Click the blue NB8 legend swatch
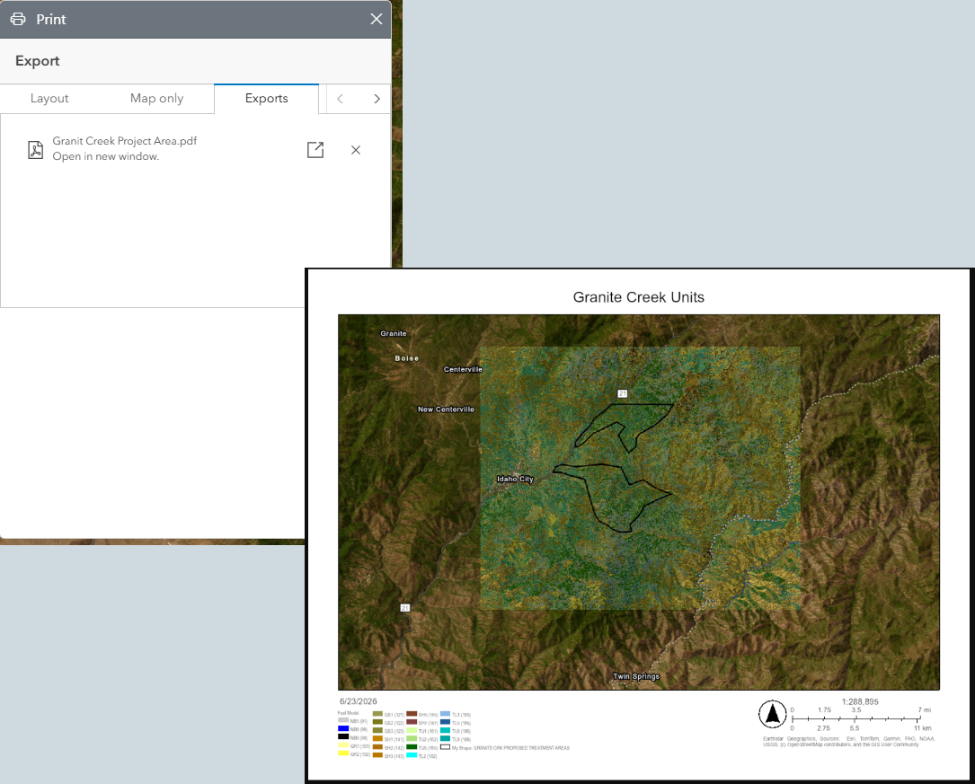 (343, 728)
